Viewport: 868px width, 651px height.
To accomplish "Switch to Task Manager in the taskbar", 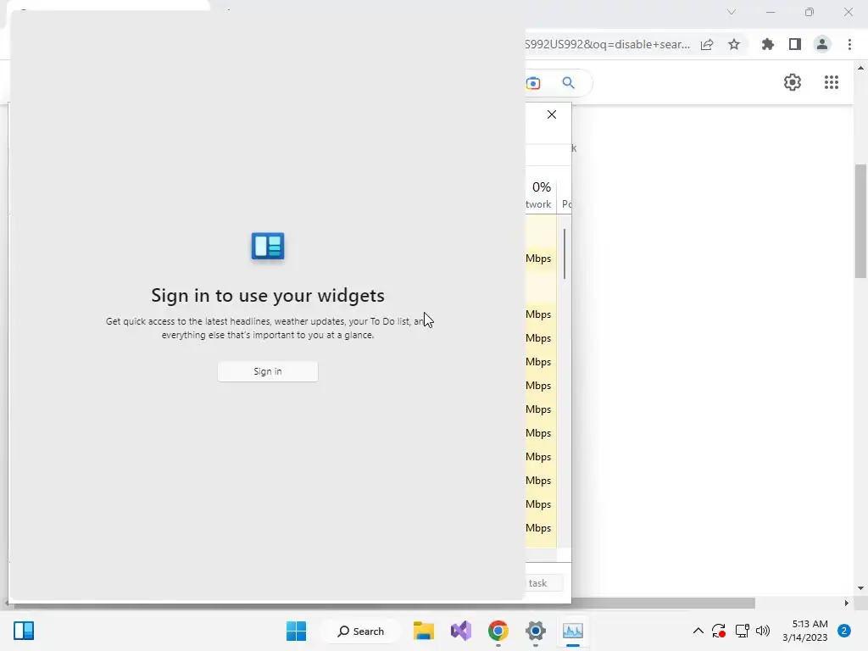I will pyautogui.click(x=573, y=631).
